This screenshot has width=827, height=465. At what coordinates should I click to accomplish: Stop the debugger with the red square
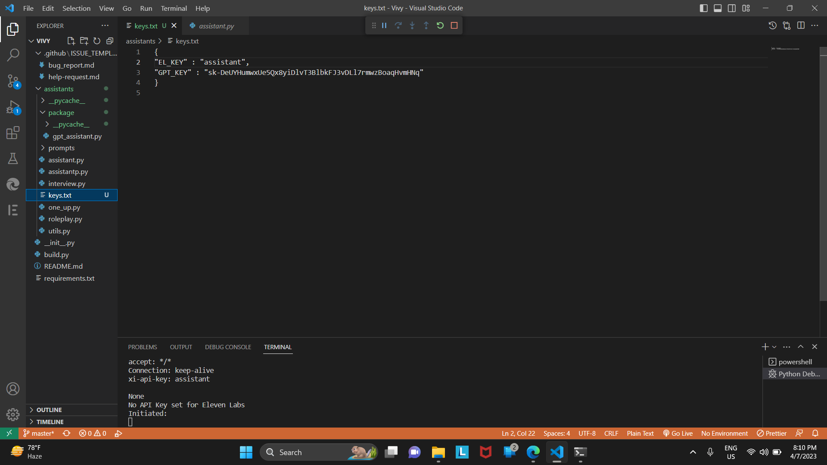click(454, 25)
